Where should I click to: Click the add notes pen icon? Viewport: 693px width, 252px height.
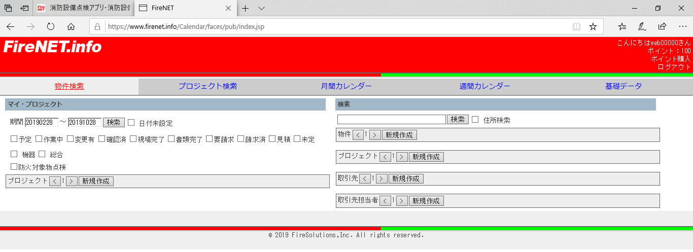coord(642,26)
